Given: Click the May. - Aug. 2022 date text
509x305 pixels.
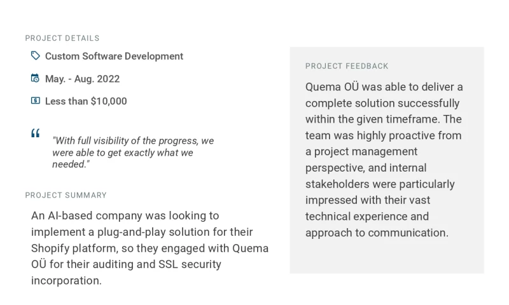Looking at the screenshot, I should pyautogui.click(x=82, y=79).
